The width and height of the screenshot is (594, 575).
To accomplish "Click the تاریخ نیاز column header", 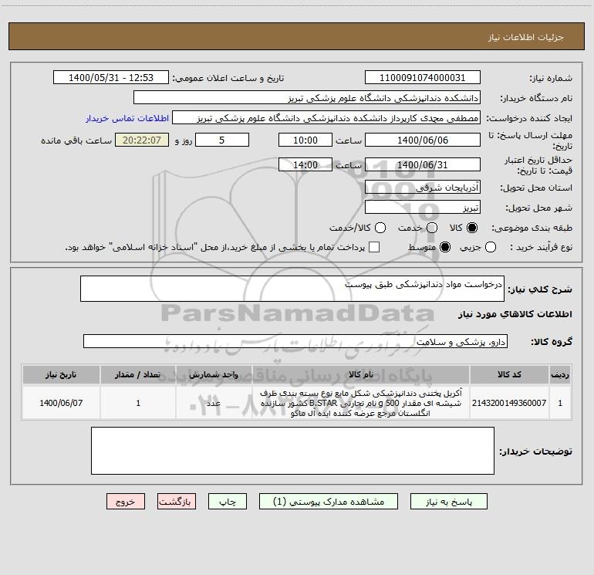I will pos(61,374).
